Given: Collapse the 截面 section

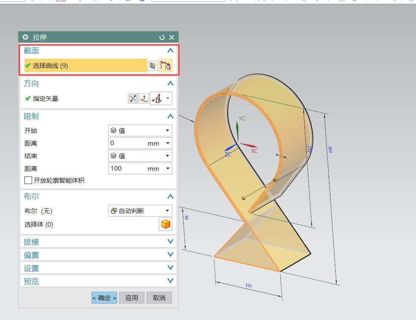Looking at the screenshot, I should point(170,50).
